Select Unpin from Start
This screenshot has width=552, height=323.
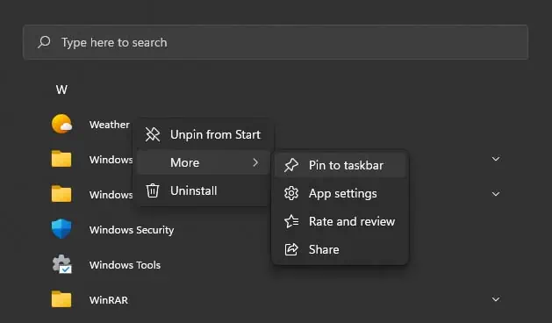point(203,134)
